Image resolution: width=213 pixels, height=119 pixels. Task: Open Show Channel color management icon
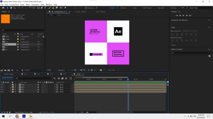coord(89,70)
